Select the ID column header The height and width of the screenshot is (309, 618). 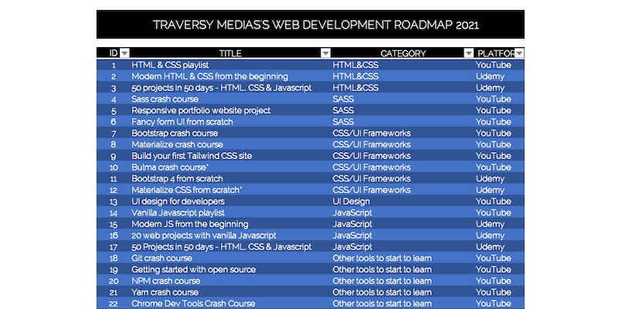click(114, 53)
